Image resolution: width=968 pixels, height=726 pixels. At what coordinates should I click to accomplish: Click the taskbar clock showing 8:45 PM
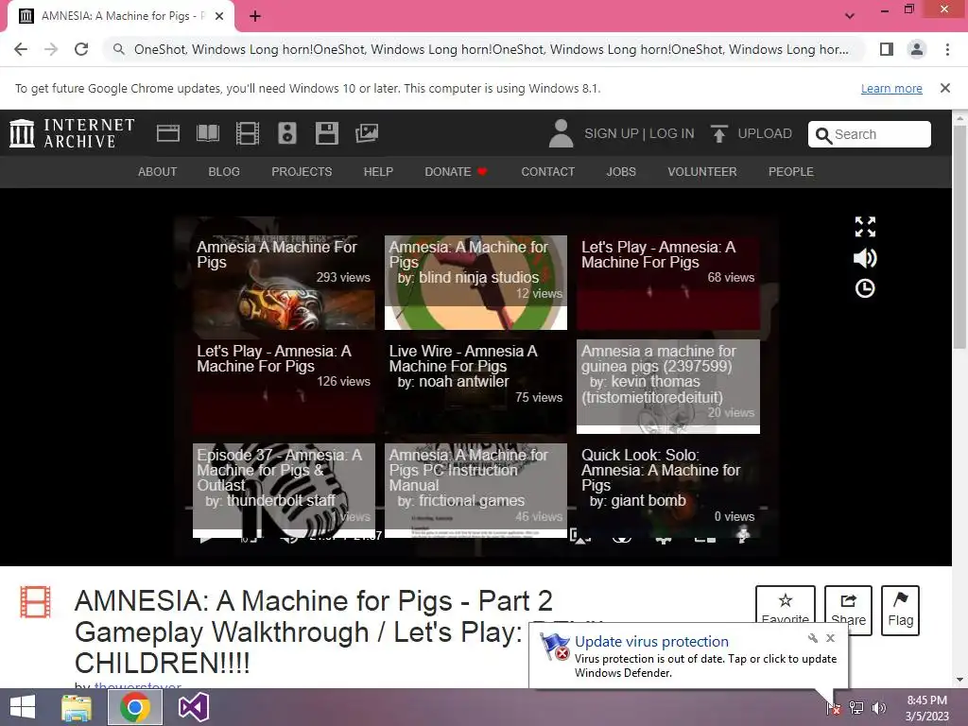tap(926, 708)
